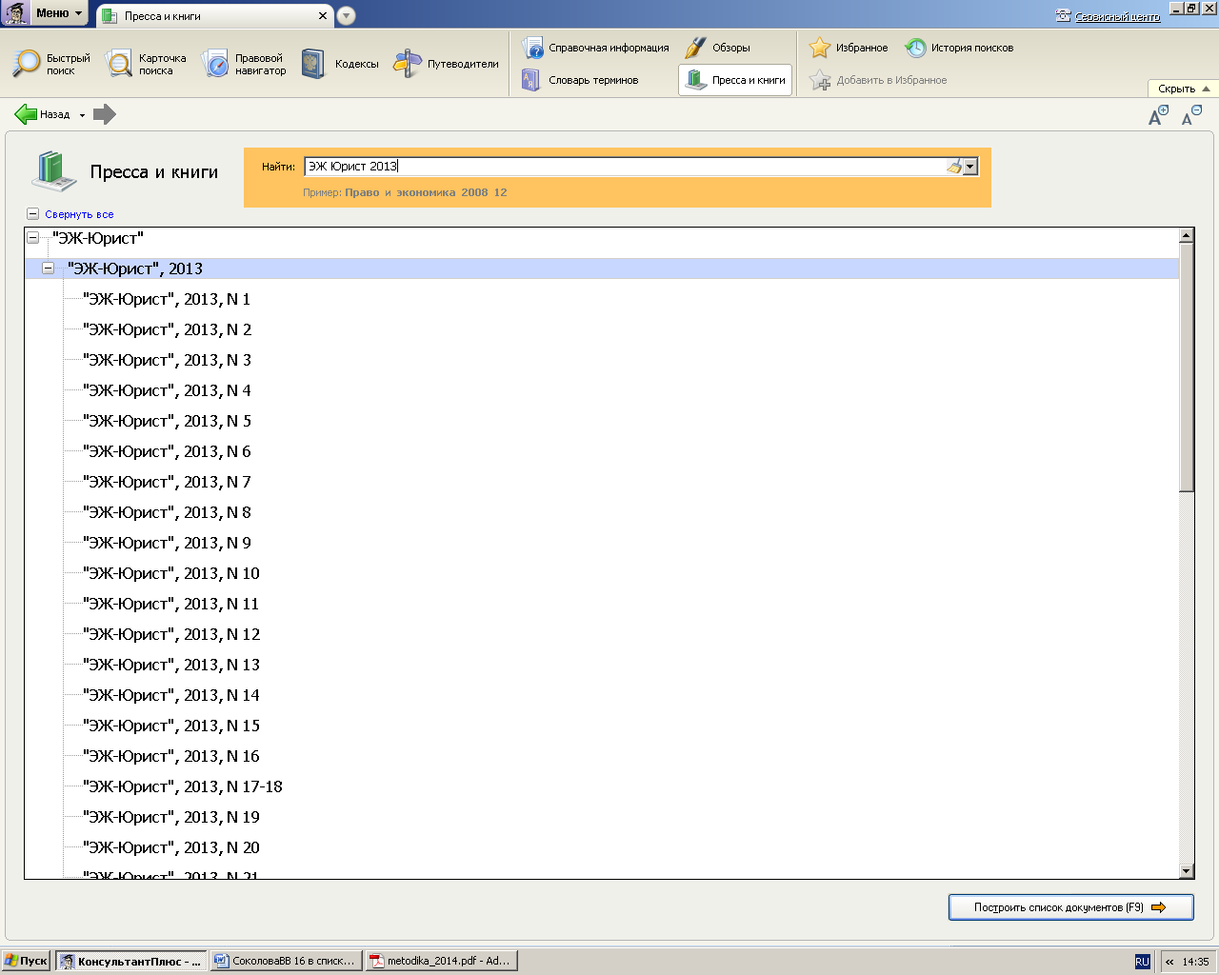Clear search field with the broom icon
The width and height of the screenshot is (1219, 975).
coord(953,167)
